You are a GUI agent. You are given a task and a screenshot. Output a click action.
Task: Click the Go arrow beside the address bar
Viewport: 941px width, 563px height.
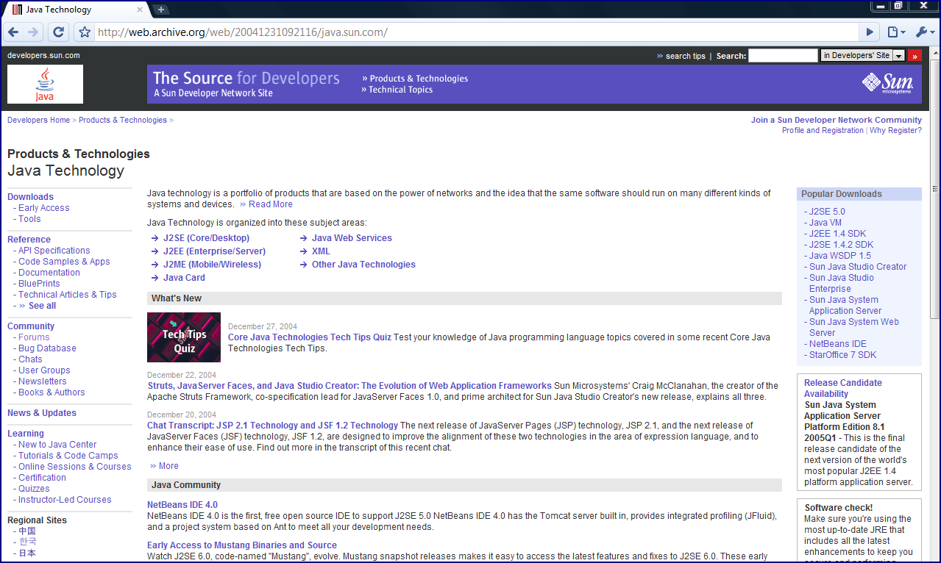pos(870,32)
